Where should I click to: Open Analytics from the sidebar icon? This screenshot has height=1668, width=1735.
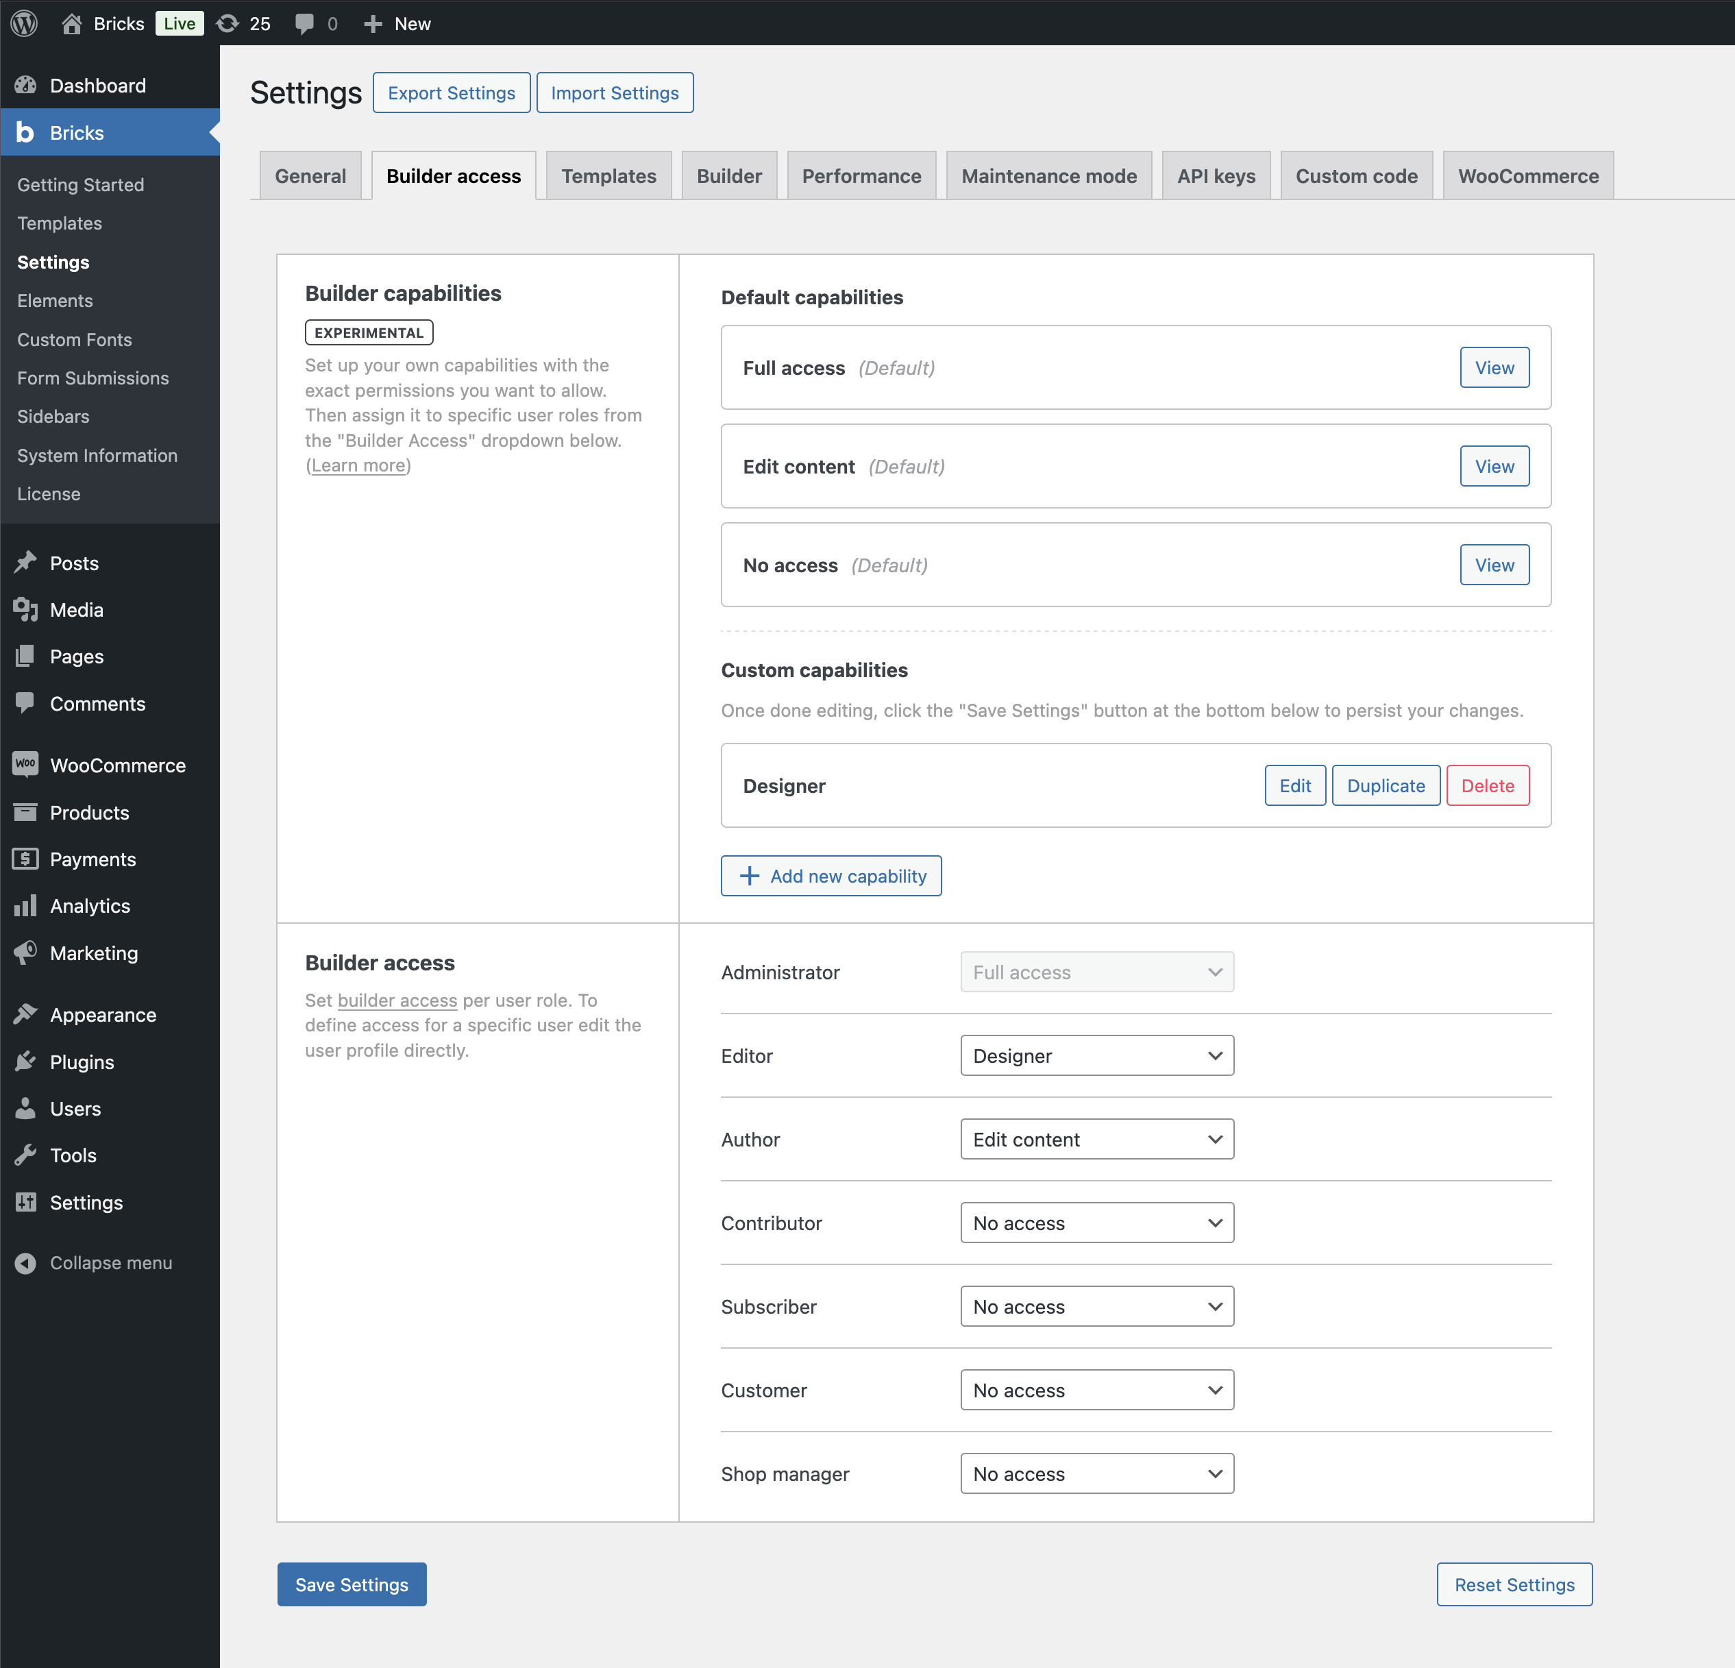[x=25, y=906]
